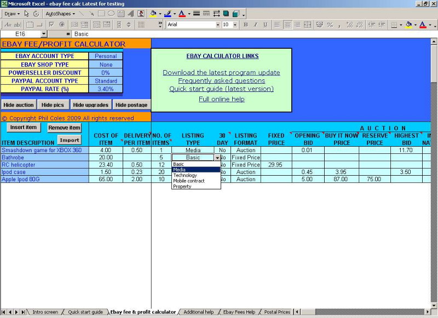
Task: Open the Name Box dropdown arrow
Action: [x=44, y=34]
